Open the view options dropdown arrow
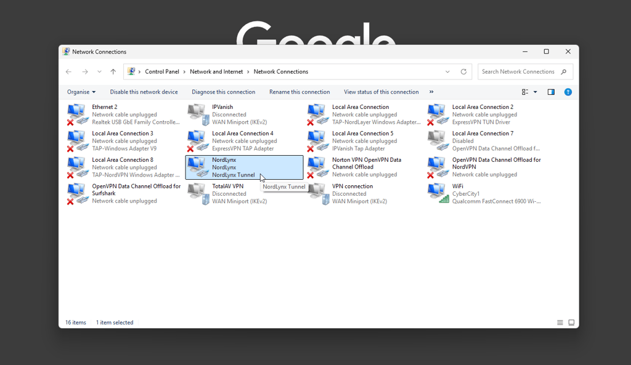Viewport: 631px width, 365px height. (x=535, y=92)
